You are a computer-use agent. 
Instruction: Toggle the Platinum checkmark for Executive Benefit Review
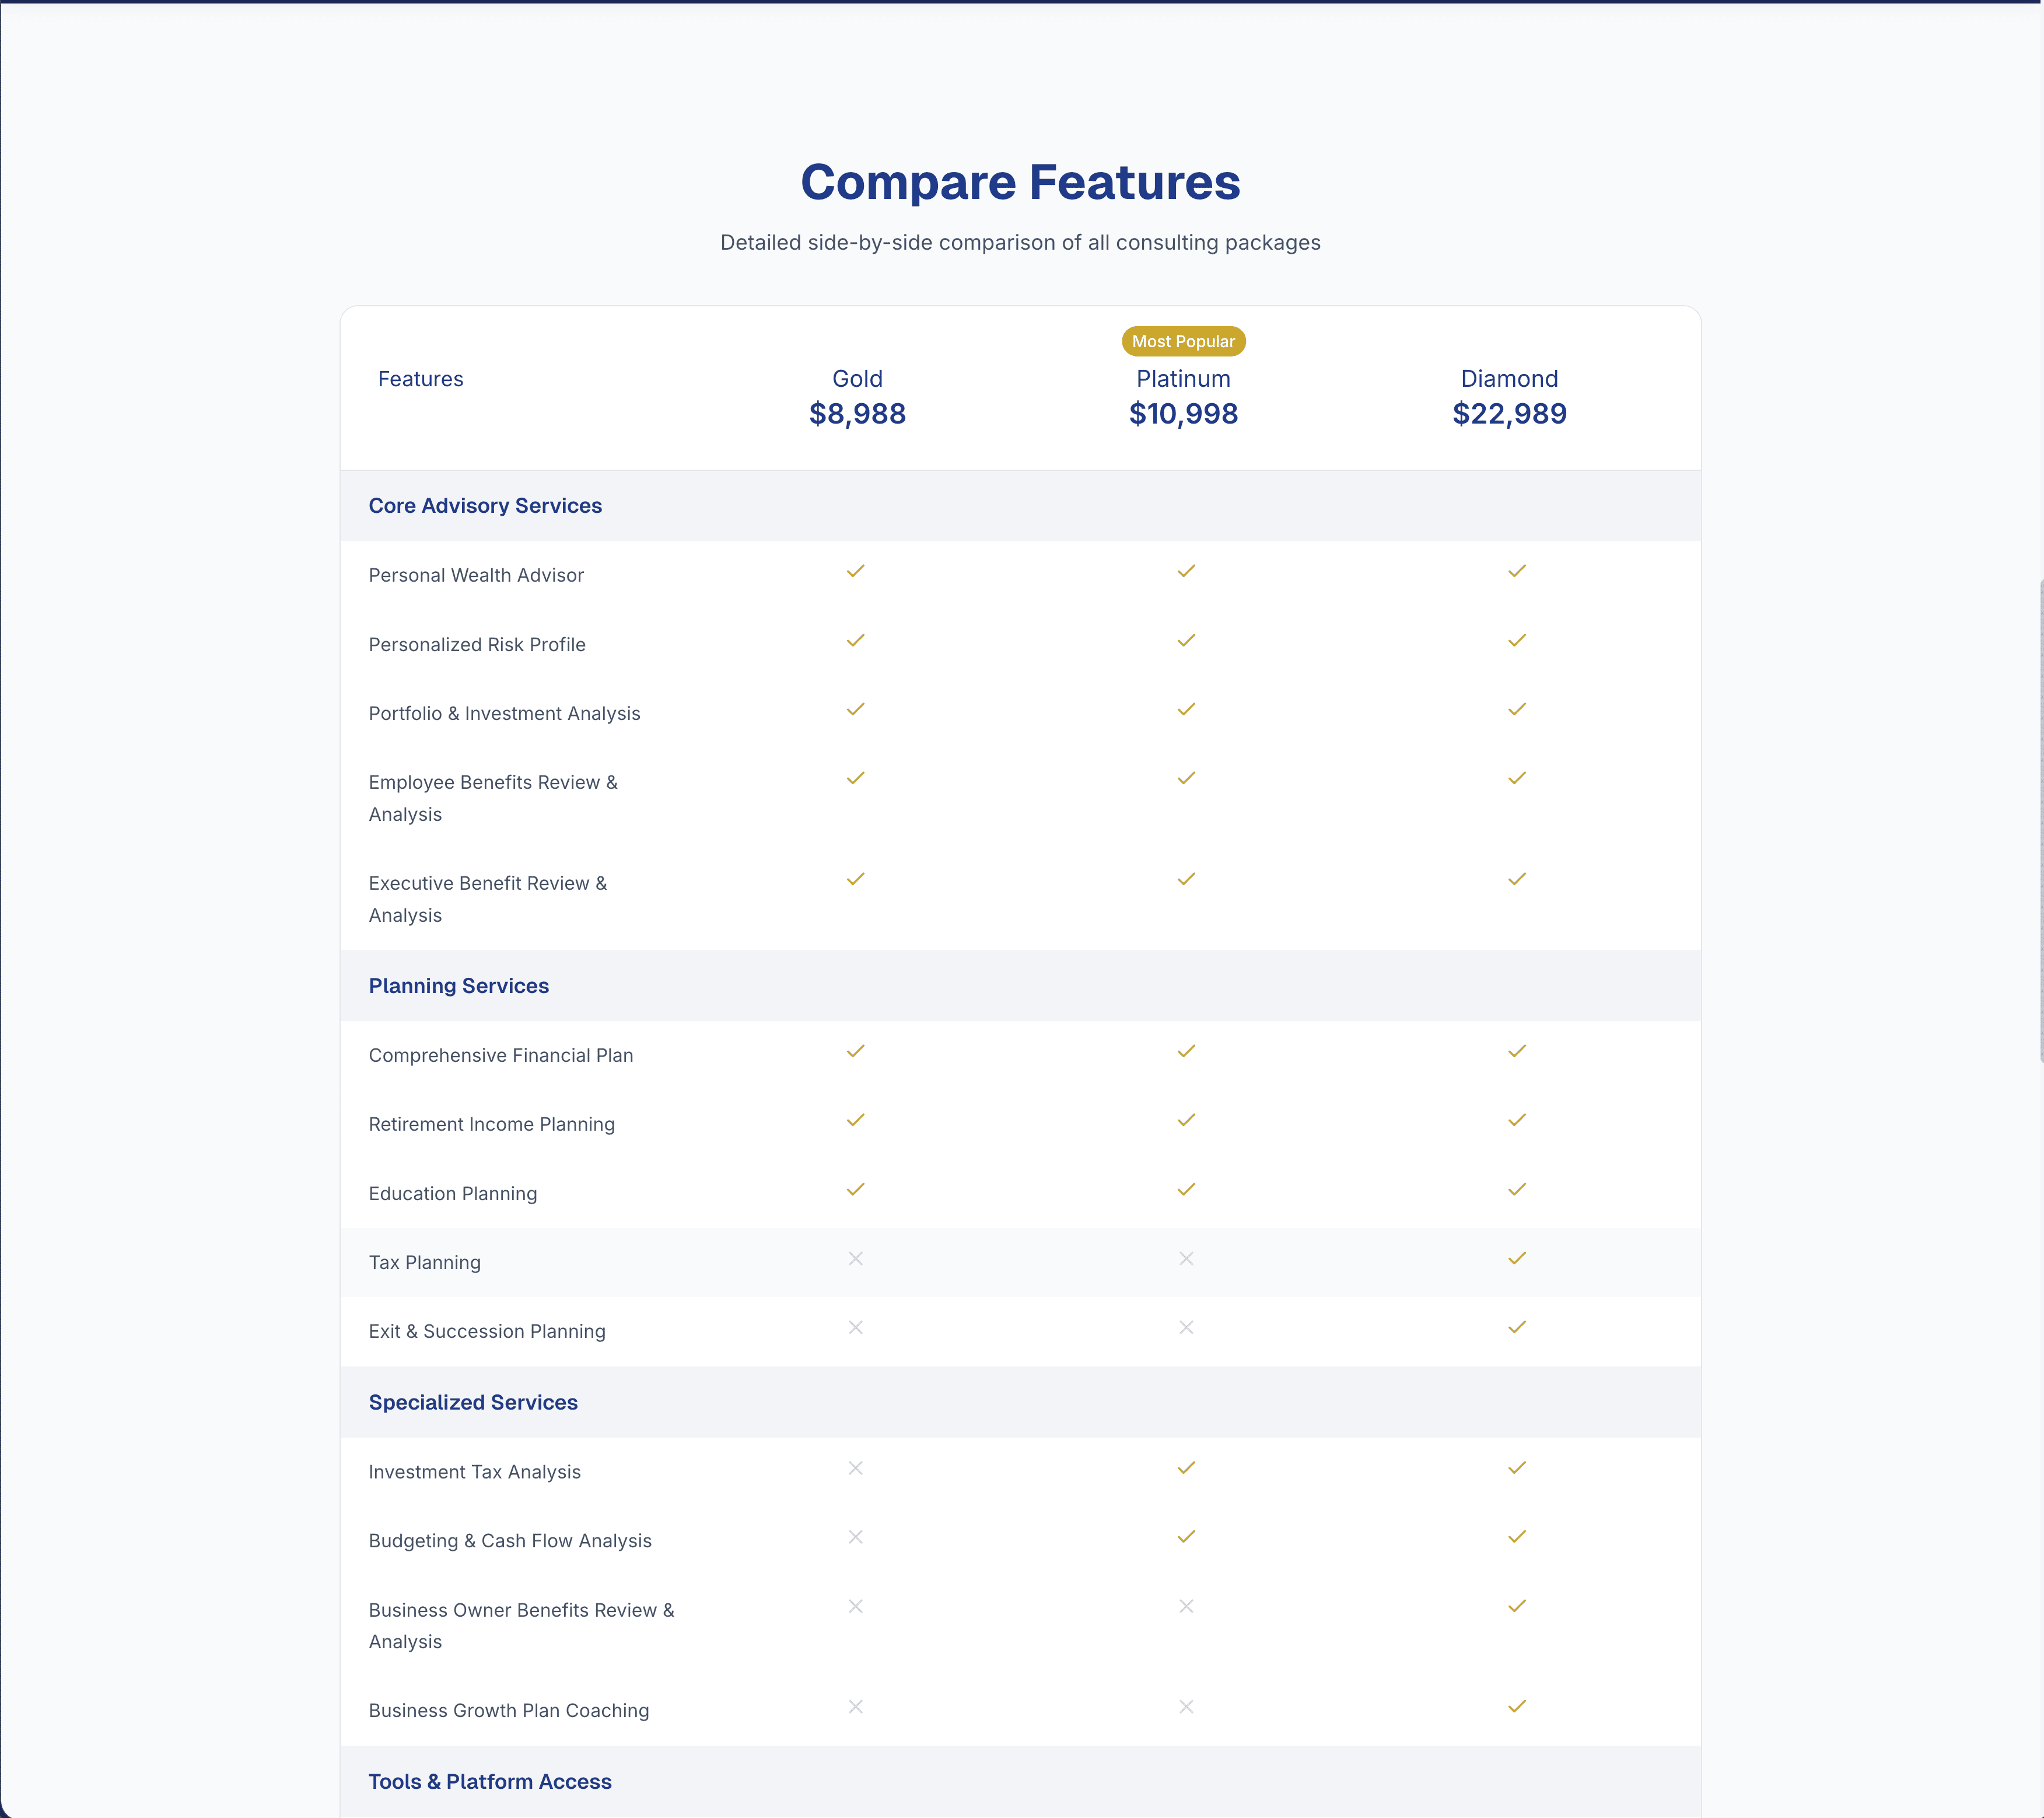coord(1185,879)
